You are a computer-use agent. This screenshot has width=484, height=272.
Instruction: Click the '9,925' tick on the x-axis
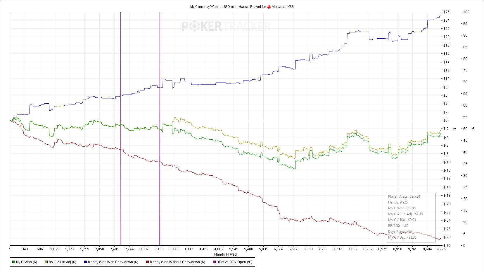point(441,249)
